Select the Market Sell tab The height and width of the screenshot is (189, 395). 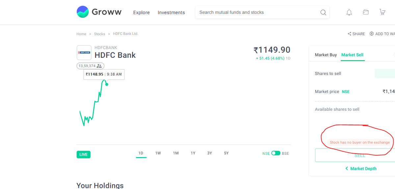point(352,55)
